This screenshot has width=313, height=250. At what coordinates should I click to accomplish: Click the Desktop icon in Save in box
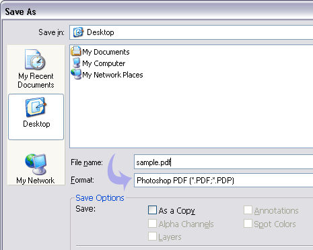(x=78, y=32)
